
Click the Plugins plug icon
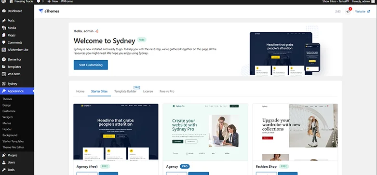click(4, 155)
